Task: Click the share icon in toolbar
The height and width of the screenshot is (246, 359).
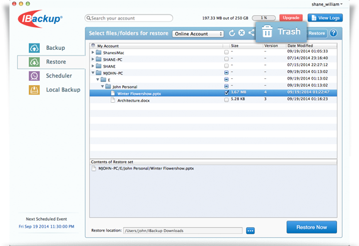Action: click(x=251, y=33)
